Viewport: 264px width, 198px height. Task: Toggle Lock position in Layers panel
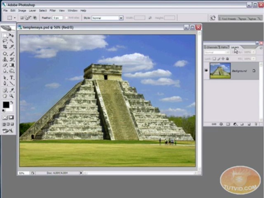[223, 59]
